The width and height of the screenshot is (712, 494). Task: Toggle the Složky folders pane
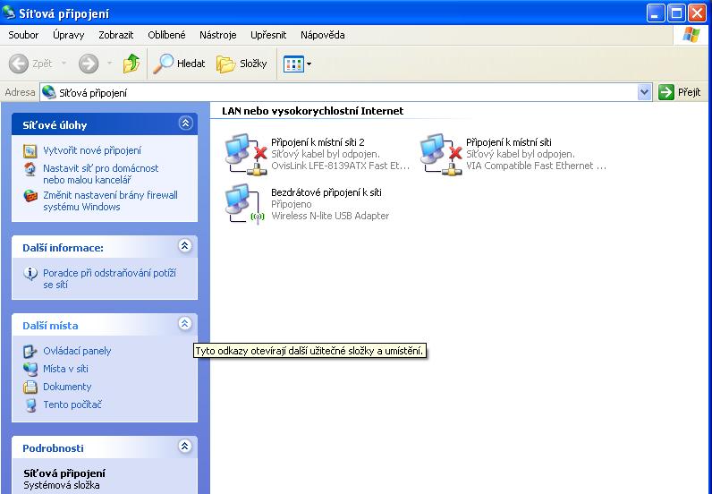coord(242,64)
